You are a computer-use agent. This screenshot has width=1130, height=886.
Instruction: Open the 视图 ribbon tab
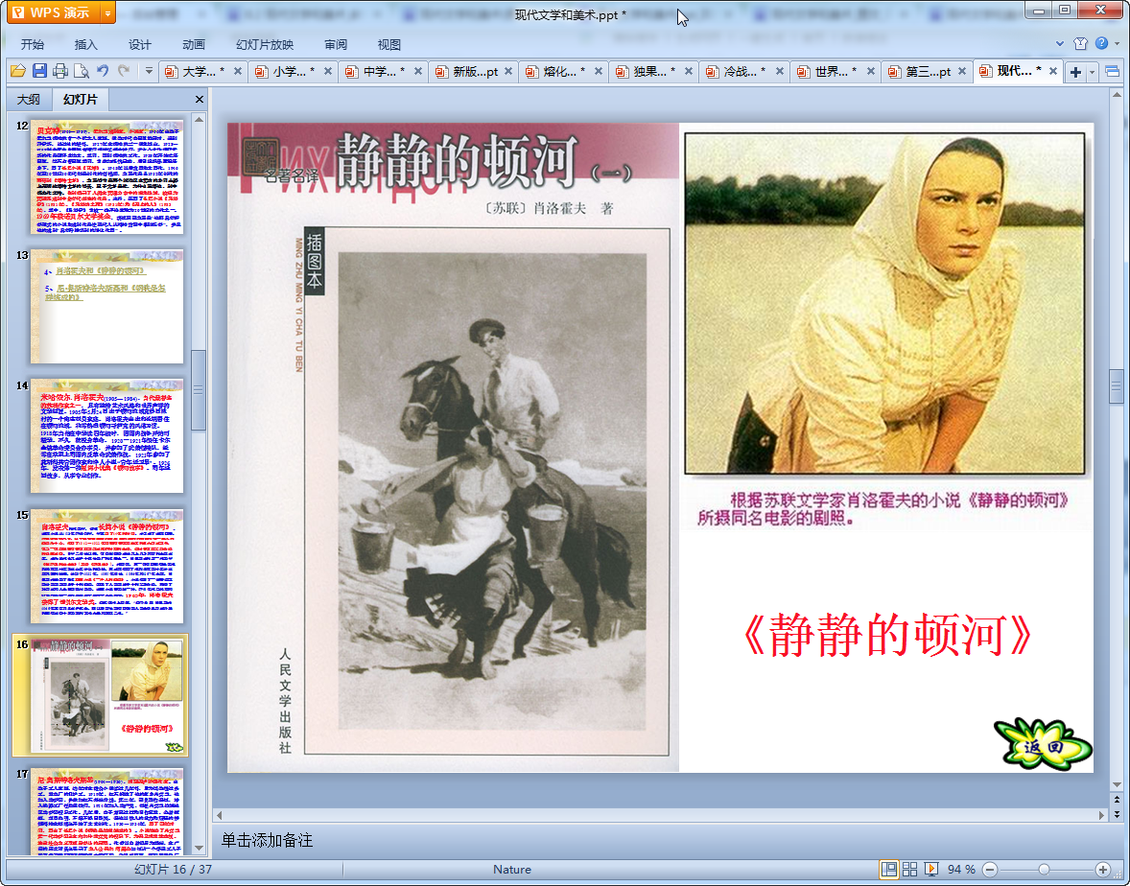pos(389,44)
